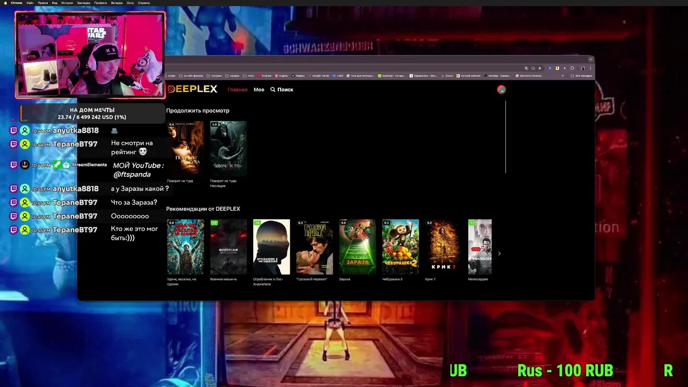The height and width of the screenshot is (387, 688).
Task: Open the DEEPLEX profile avatar
Action: click(x=501, y=90)
